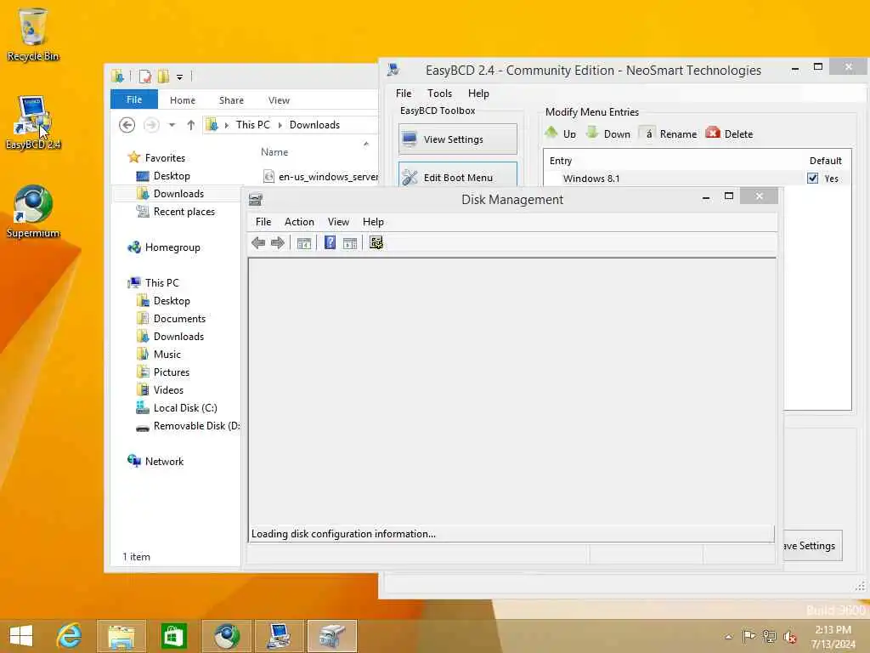Select the en-us_windows_server file
This screenshot has height=653, width=870.
point(320,177)
